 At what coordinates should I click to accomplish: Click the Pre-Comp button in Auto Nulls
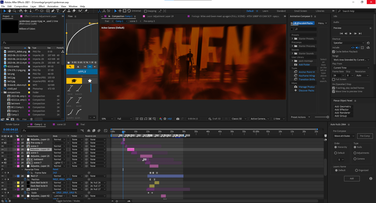(x=365, y=136)
